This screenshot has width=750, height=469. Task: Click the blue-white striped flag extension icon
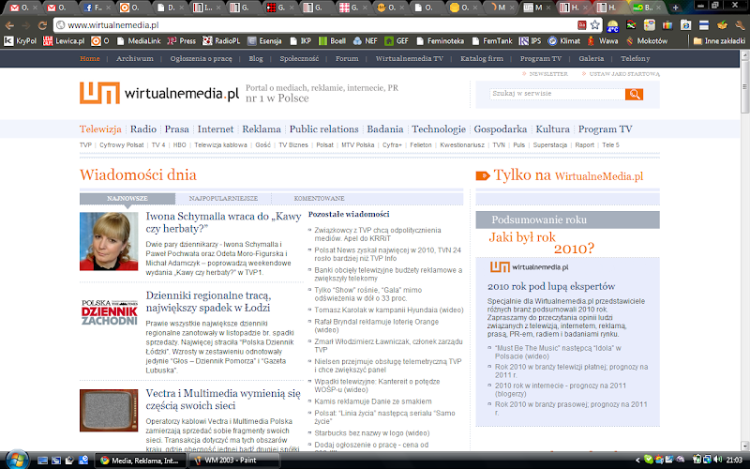click(704, 25)
